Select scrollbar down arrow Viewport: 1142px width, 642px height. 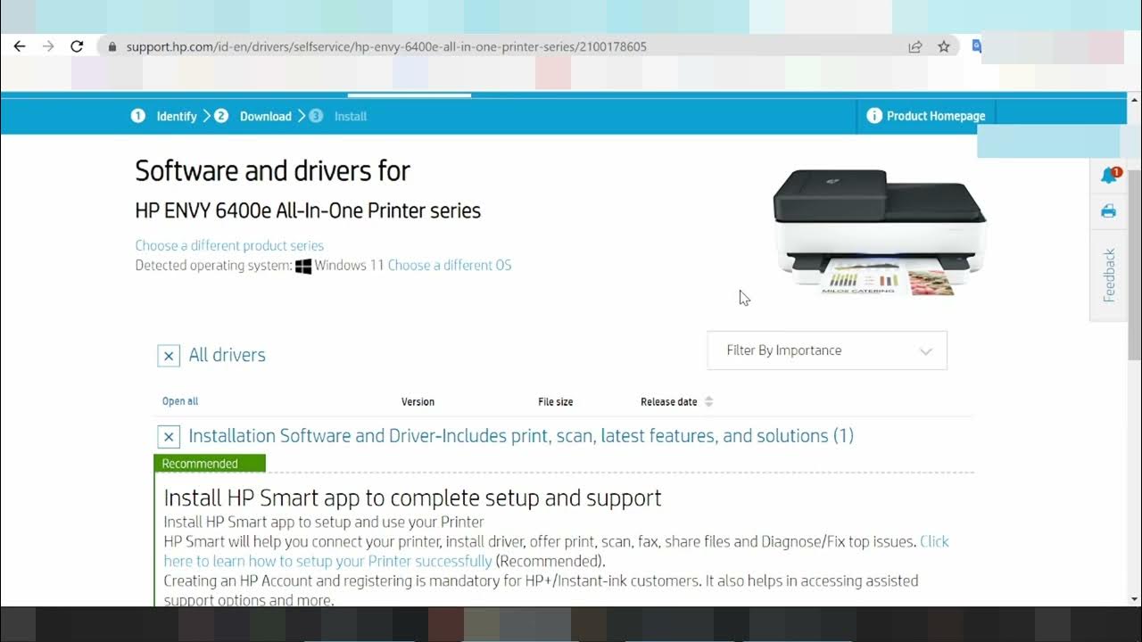coord(1134,599)
